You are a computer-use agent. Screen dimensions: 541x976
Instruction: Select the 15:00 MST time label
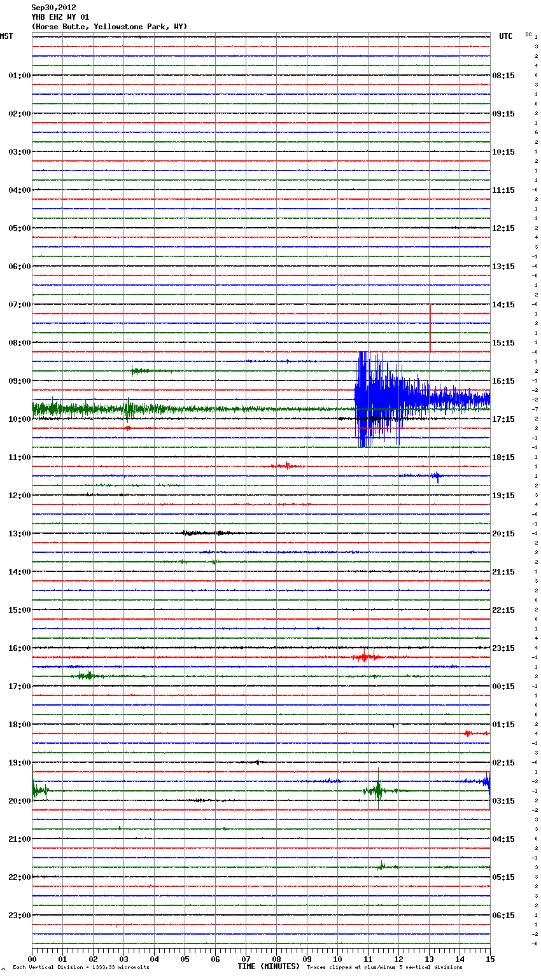(x=20, y=610)
